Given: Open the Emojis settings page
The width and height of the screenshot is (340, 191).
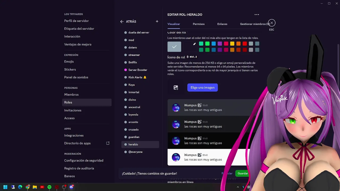Looking at the screenshot, I should pos(87,62).
